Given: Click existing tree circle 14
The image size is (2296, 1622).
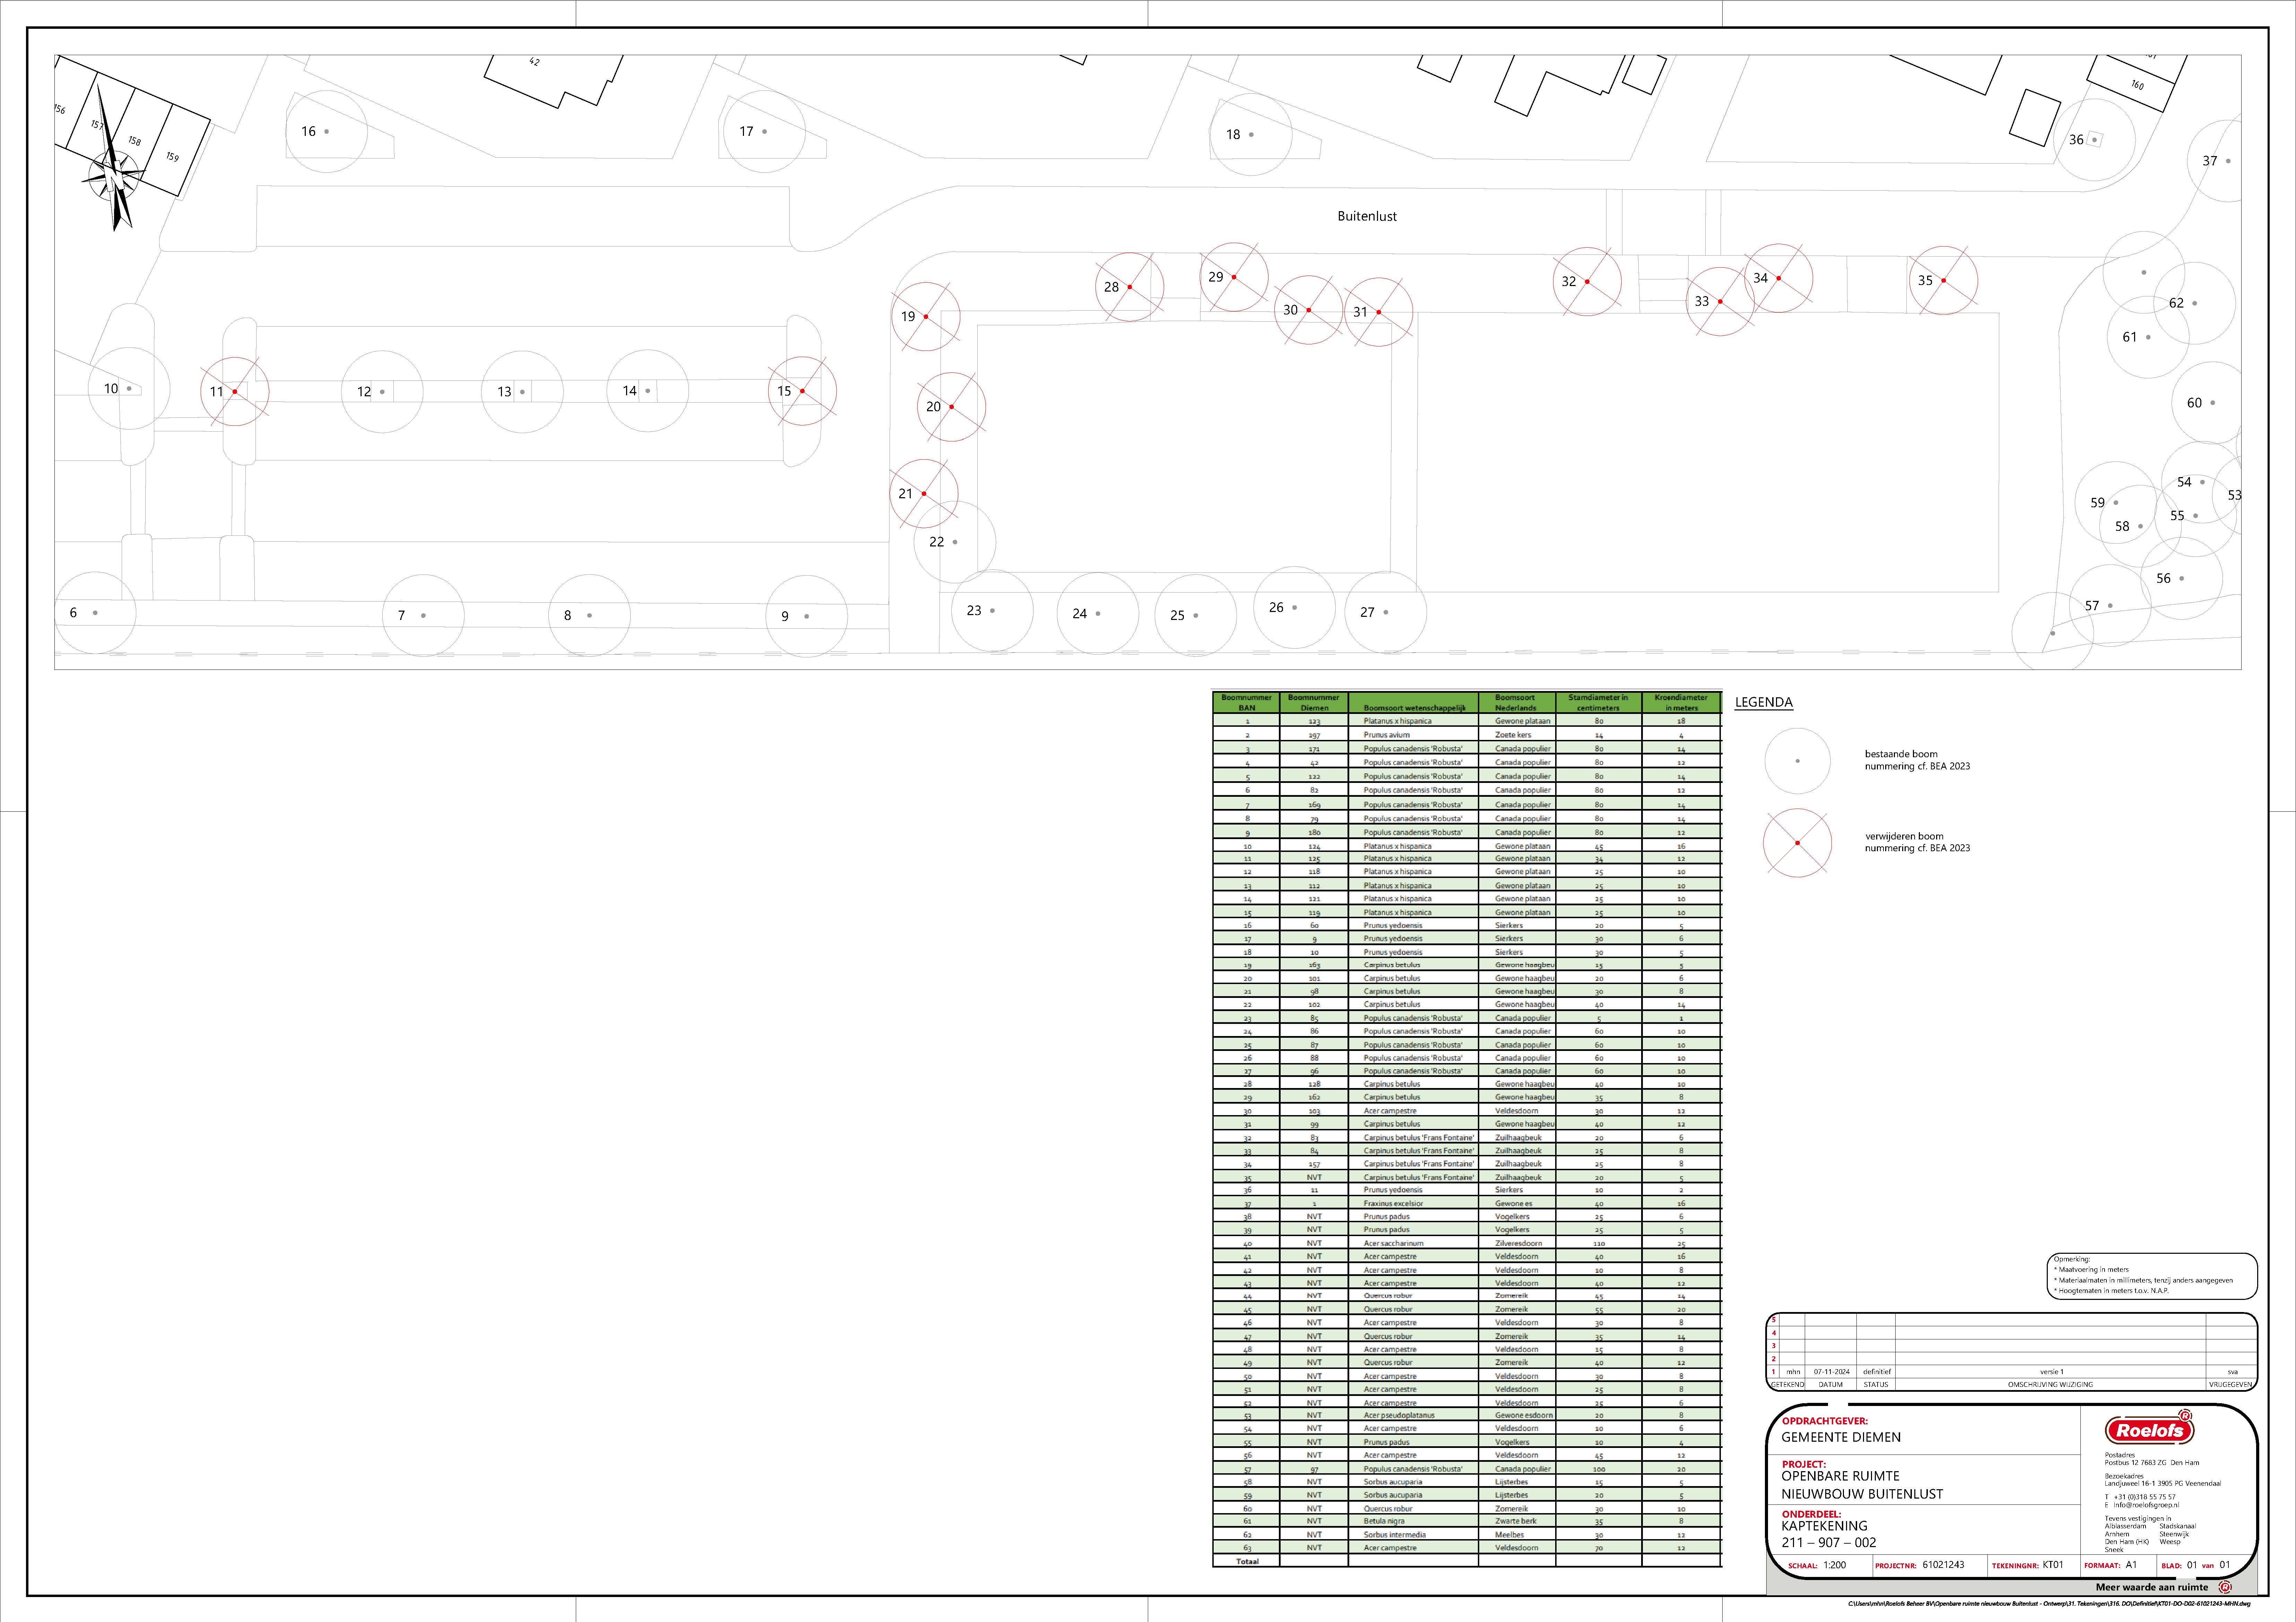Looking at the screenshot, I should (648, 391).
